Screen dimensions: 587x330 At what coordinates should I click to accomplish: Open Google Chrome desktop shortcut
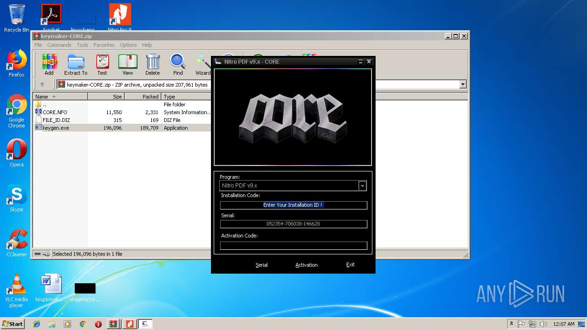(x=17, y=111)
